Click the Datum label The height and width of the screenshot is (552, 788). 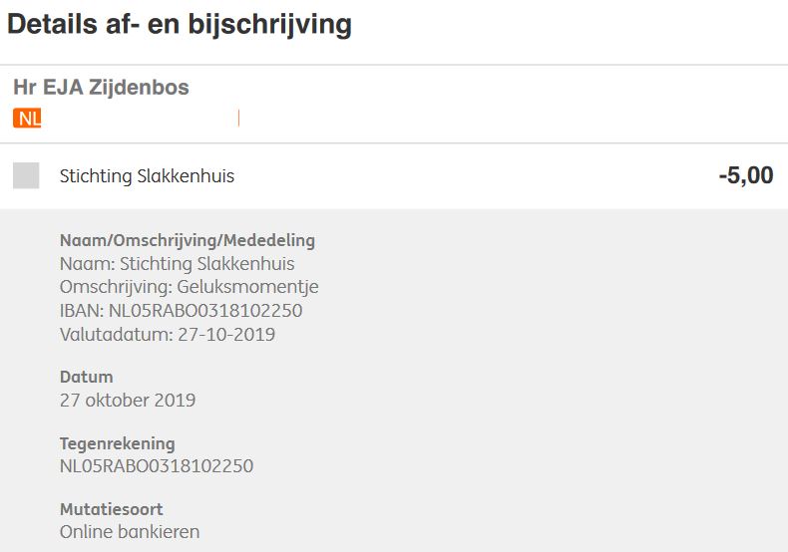87,377
